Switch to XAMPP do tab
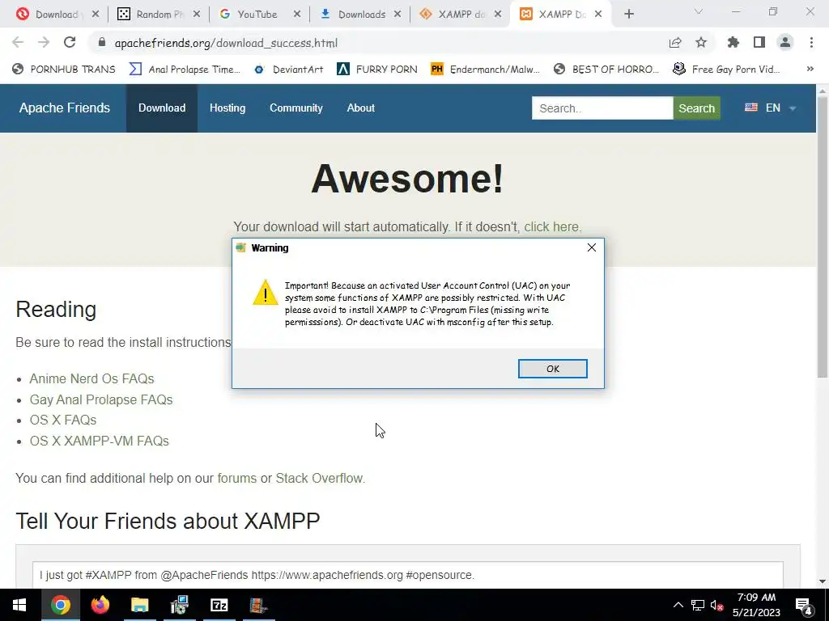829x621 pixels. [461, 15]
